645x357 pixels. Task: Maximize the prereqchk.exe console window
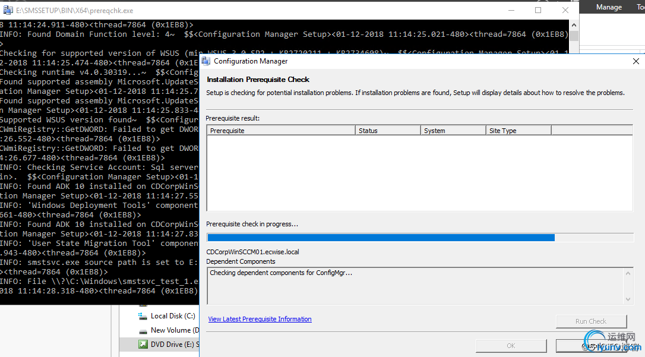[538, 10]
